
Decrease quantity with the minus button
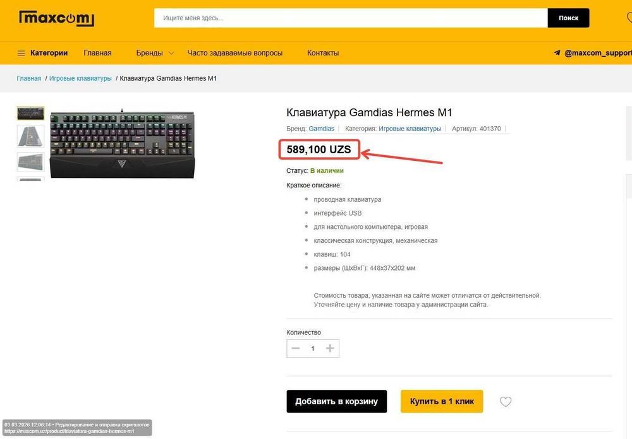(296, 348)
